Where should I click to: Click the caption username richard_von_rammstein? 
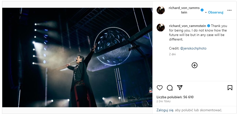tap(188, 26)
